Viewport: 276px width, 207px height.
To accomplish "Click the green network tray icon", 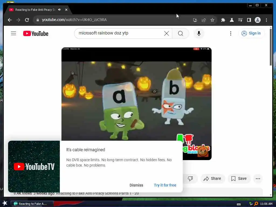I will click(251, 204).
